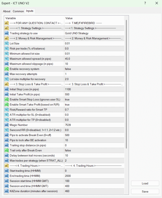The width and height of the screenshot is (162, 198).
Task: Click the help question mark button
Action: click(145, 3)
